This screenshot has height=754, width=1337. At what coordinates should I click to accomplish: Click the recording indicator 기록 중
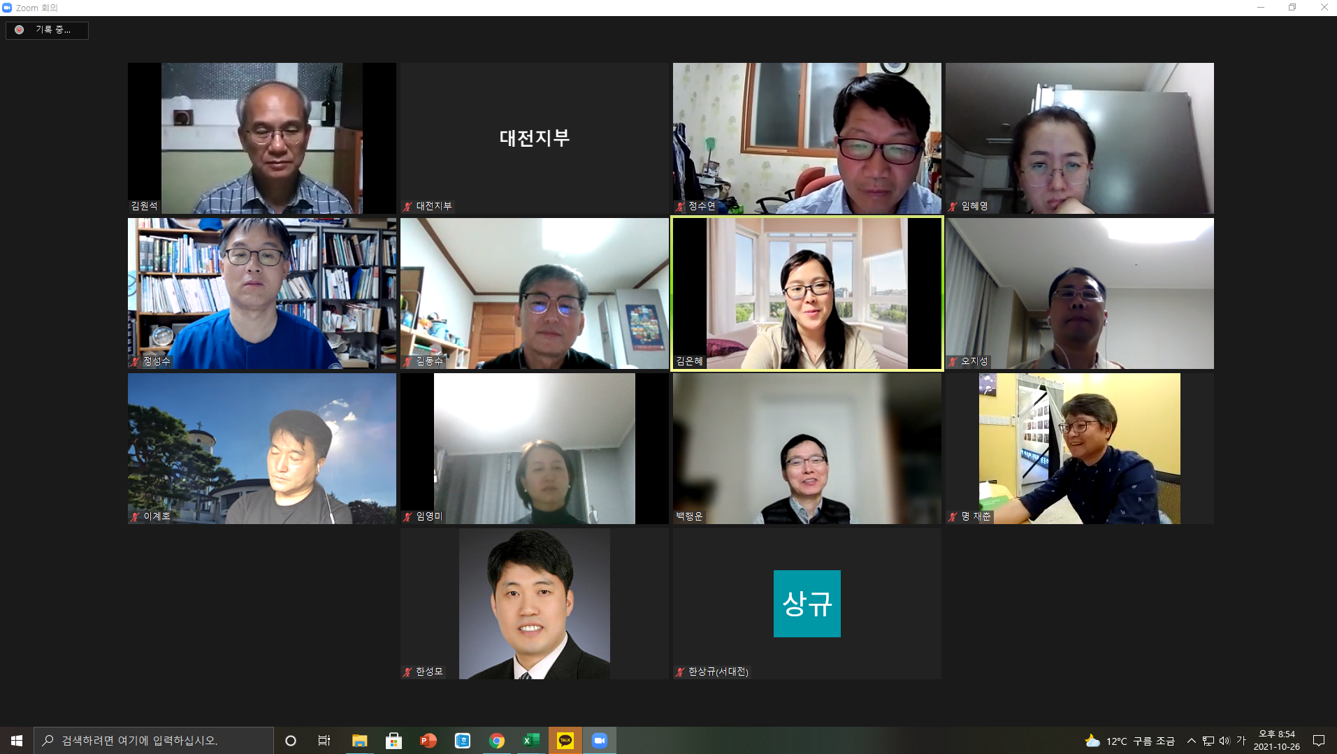pyautogui.click(x=47, y=30)
